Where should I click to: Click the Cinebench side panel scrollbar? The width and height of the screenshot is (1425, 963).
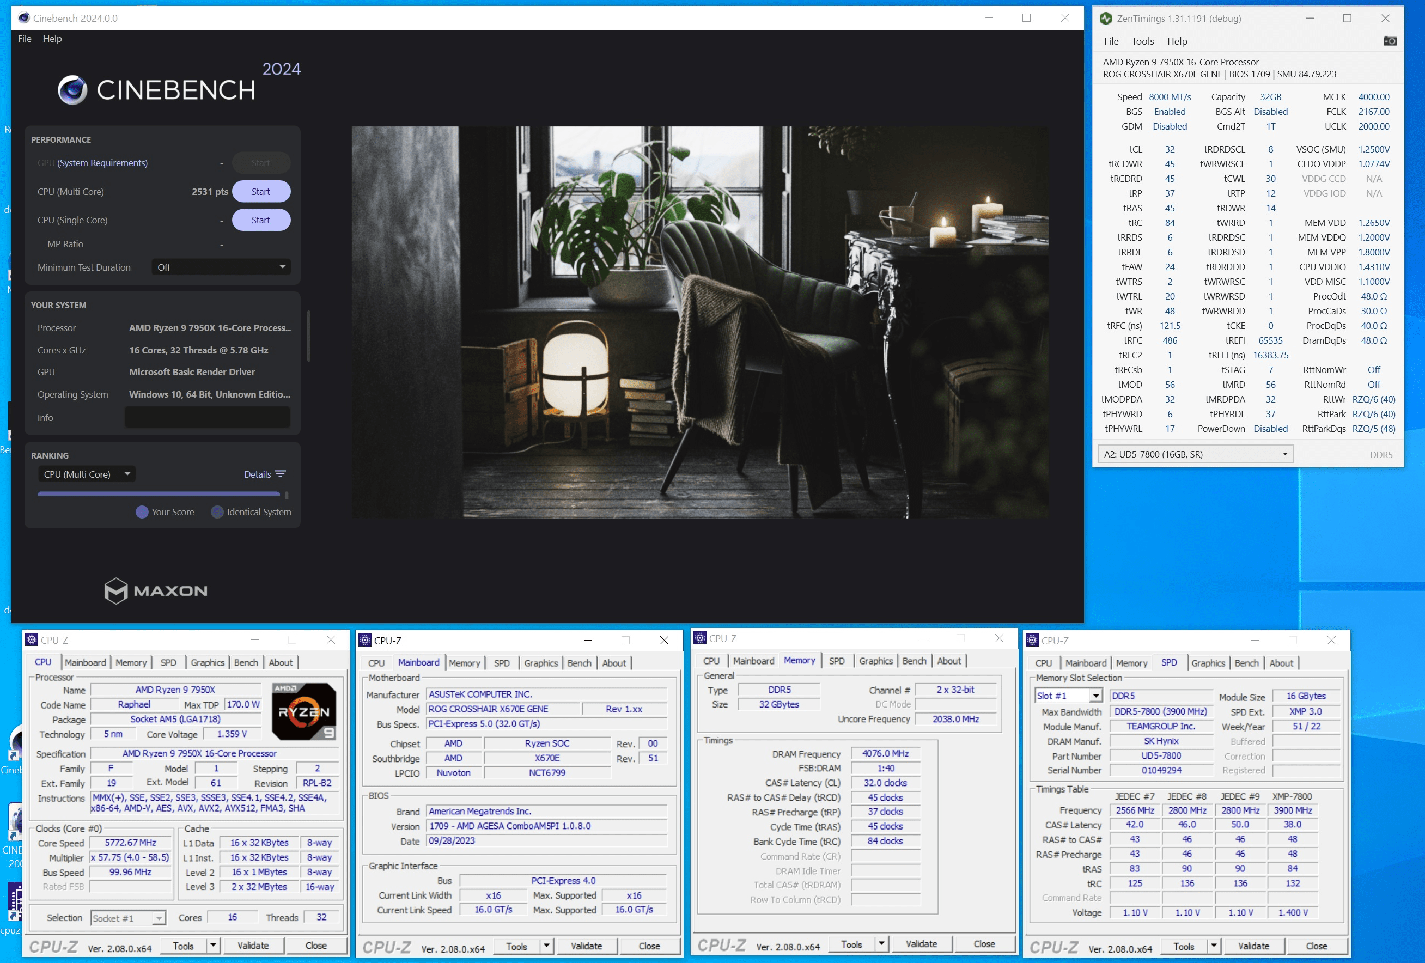[x=308, y=336]
